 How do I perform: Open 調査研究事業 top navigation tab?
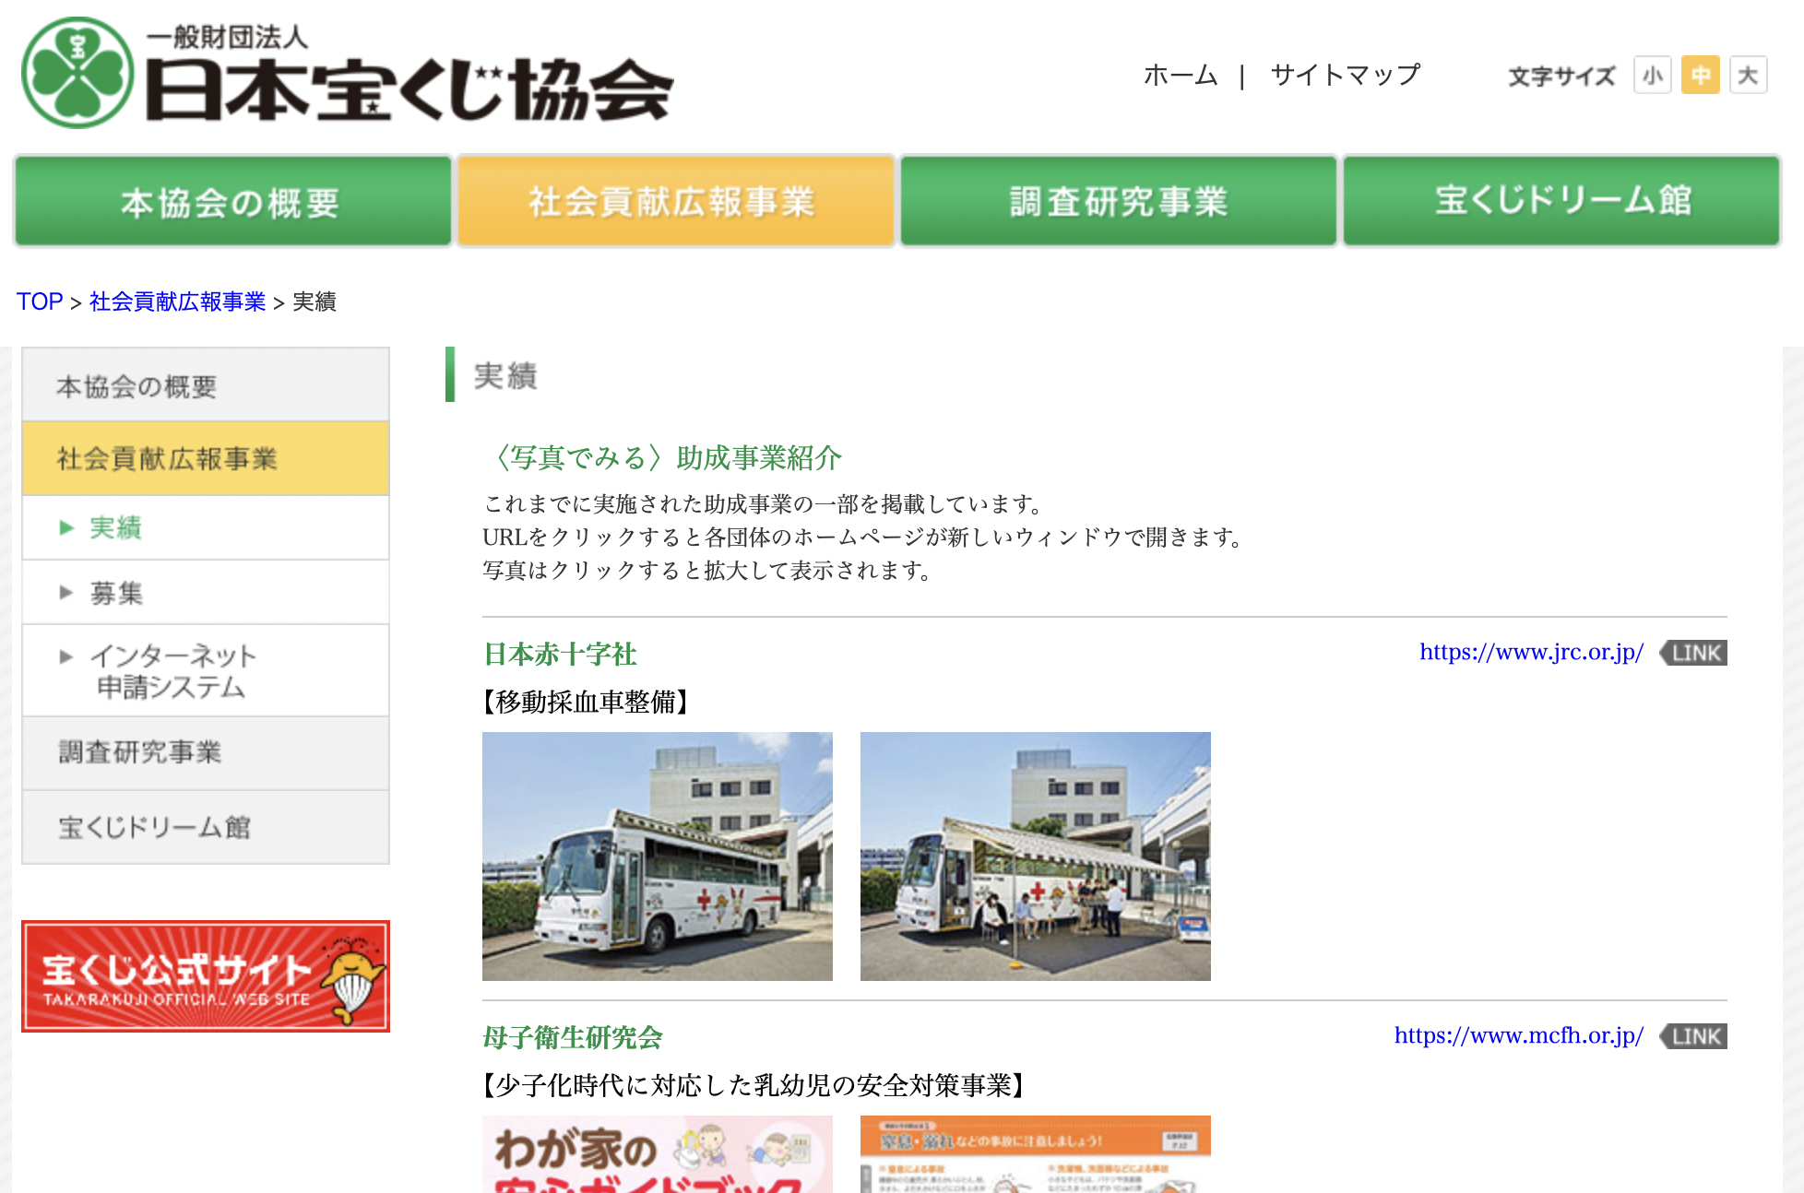pyautogui.click(x=1119, y=201)
